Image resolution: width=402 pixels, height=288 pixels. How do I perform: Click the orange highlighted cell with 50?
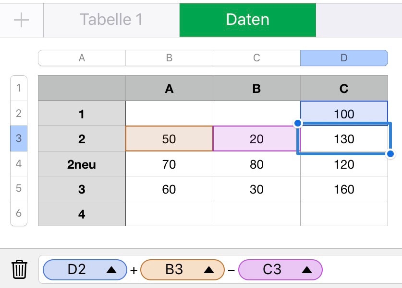pyautogui.click(x=169, y=139)
